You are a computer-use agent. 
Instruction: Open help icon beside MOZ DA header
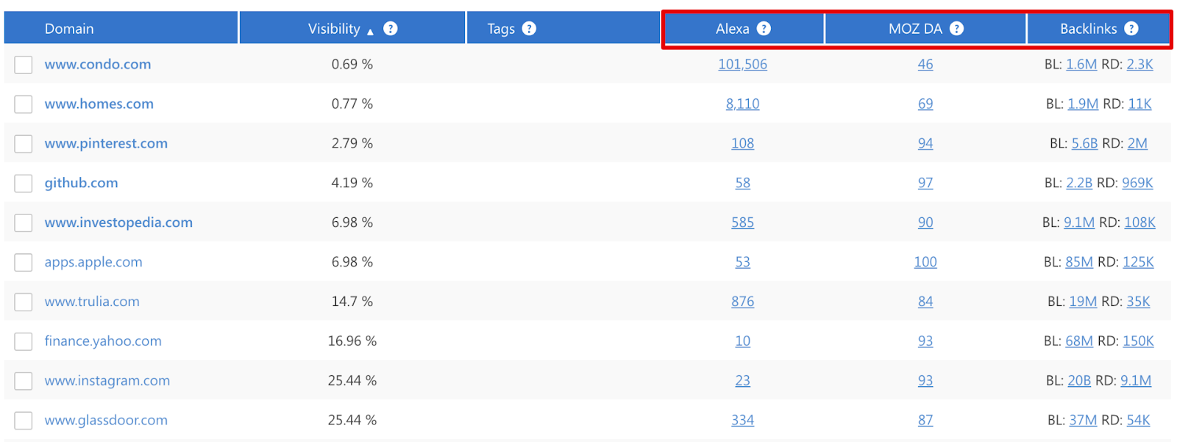click(956, 29)
